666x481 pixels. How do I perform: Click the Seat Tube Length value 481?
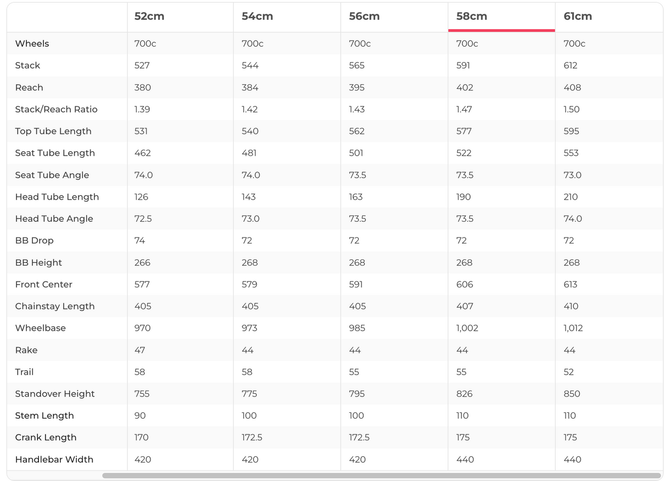click(x=250, y=153)
